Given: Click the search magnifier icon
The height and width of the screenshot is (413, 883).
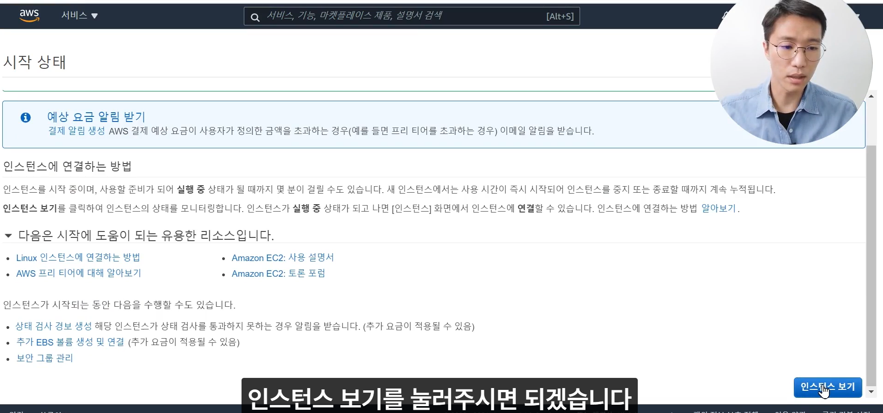Looking at the screenshot, I should coord(255,17).
